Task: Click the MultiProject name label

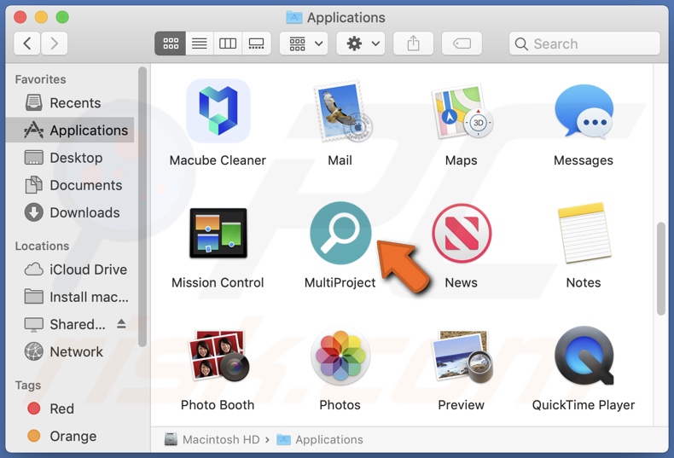Action: [x=340, y=282]
